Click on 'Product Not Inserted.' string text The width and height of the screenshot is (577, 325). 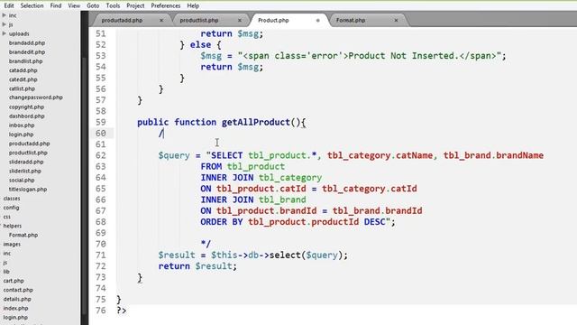point(403,56)
